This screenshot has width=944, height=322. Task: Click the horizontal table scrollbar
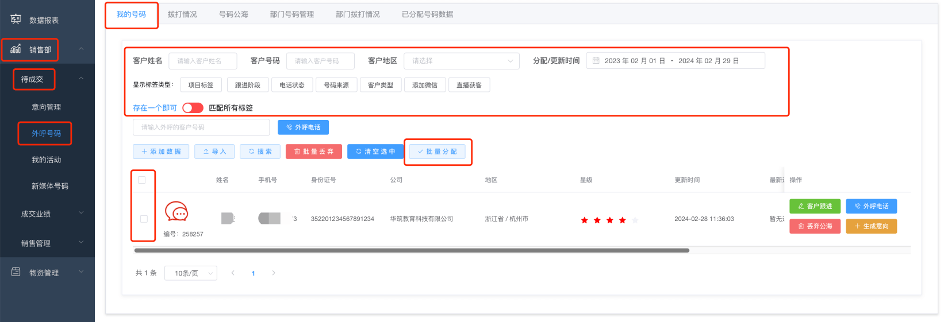point(411,250)
